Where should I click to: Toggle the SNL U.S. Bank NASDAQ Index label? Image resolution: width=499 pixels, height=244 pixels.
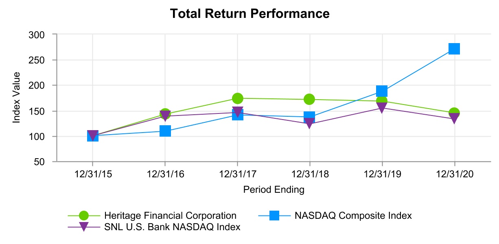click(x=172, y=227)
